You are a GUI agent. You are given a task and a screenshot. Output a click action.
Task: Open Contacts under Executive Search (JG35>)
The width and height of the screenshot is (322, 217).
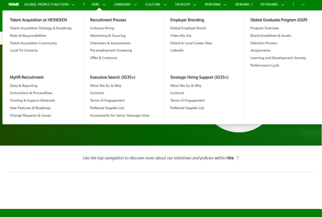point(97,93)
